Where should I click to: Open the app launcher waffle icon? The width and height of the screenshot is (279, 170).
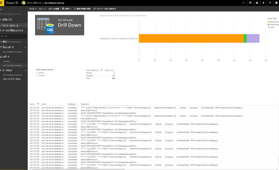coord(1,3)
